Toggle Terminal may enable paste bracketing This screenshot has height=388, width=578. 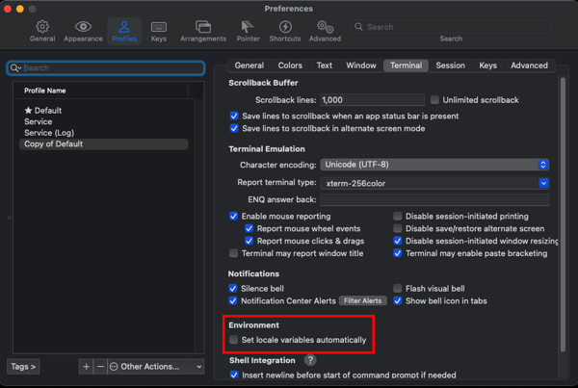tap(397, 253)
